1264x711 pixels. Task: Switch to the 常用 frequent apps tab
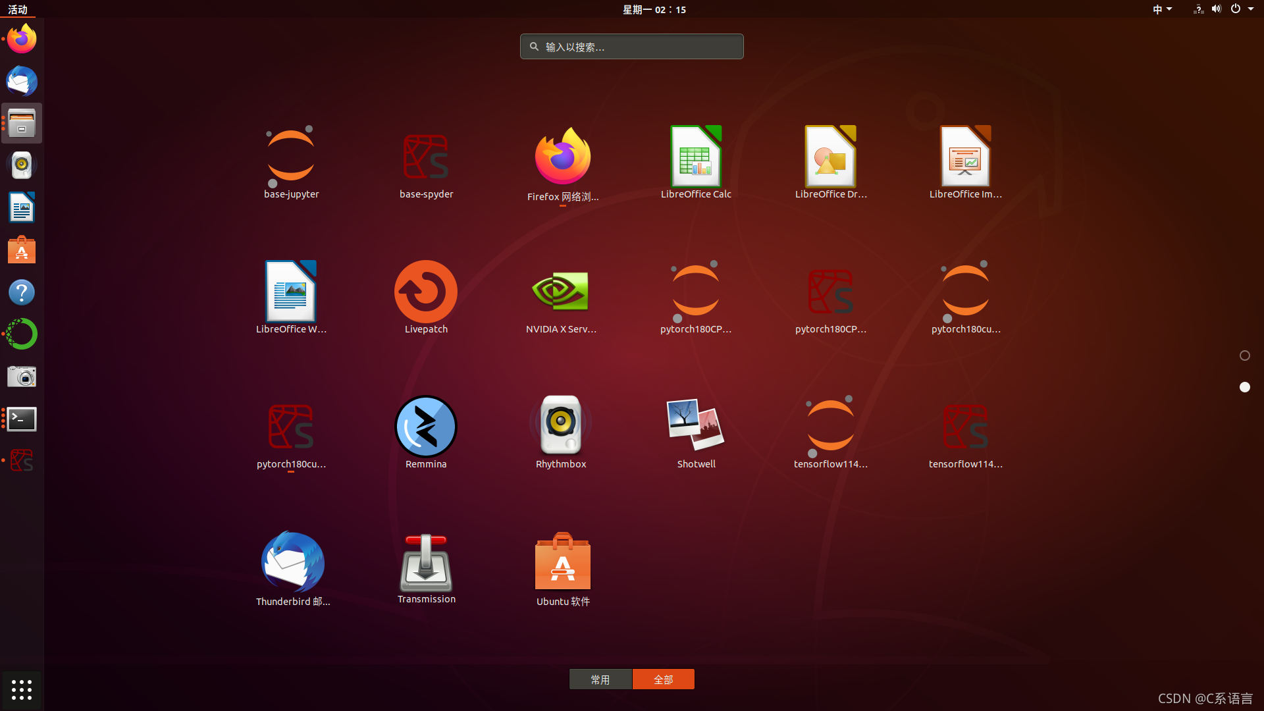[600, 679]
